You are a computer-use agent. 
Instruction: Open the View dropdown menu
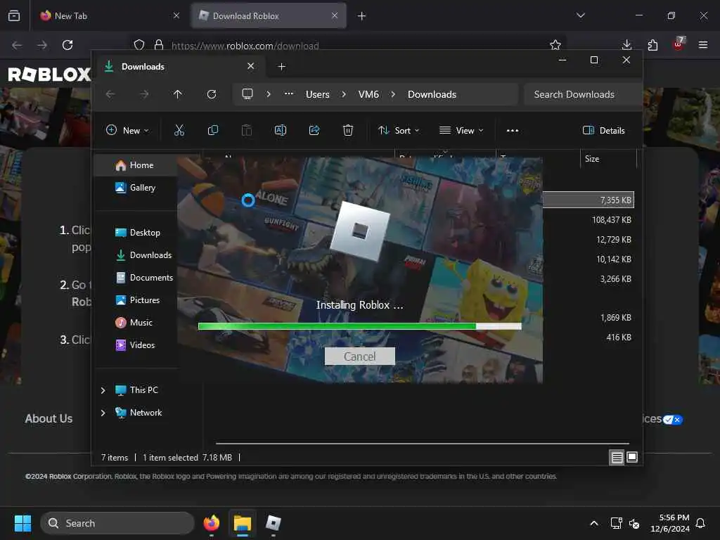click(x=461, y=130)
